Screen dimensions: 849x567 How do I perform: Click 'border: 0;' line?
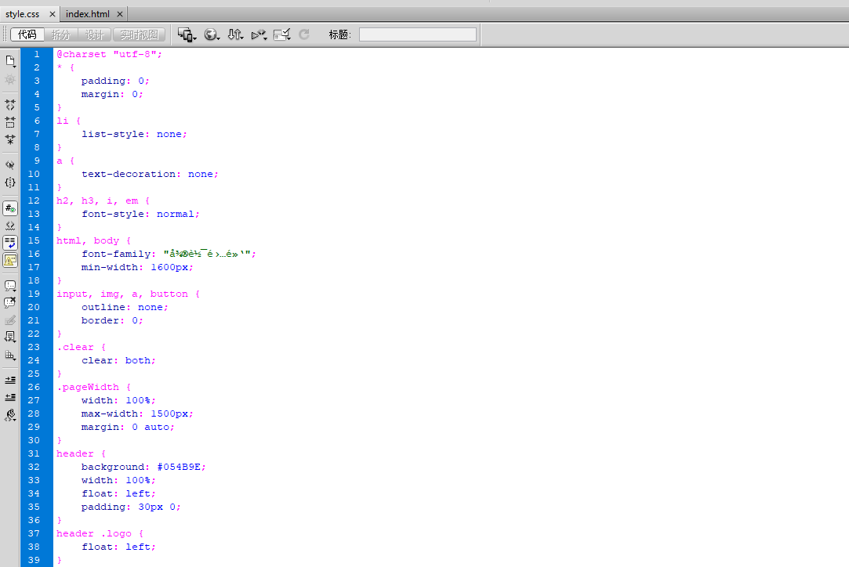click(112, 320)
